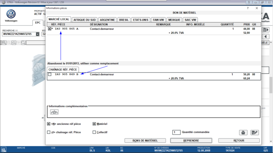Open the MEXIQUE tab
Screen dimensions: 273x153
(x=174, y=20)
